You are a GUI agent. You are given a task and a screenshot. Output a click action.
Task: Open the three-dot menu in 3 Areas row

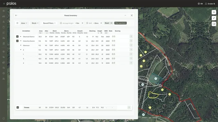pyautogui.click(x=129, y=107)
